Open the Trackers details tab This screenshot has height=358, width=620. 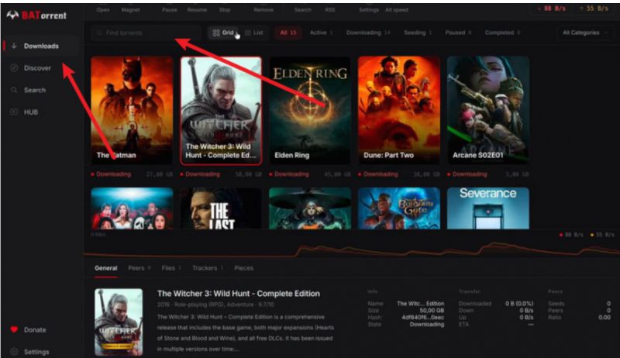click(x=208, y=268)
